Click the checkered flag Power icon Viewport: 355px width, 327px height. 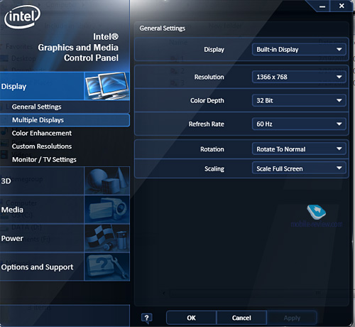click(x=107, y=238)
